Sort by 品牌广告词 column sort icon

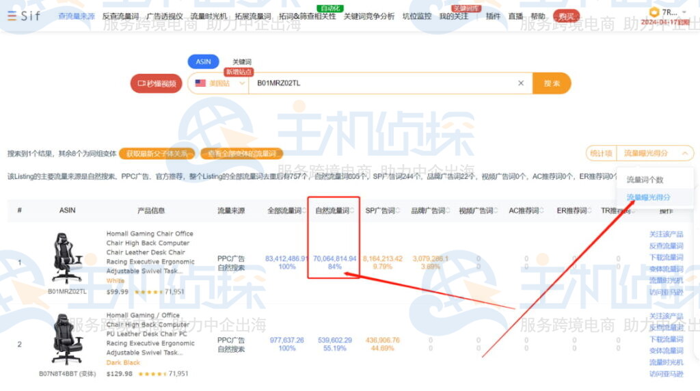click(447, 211)
